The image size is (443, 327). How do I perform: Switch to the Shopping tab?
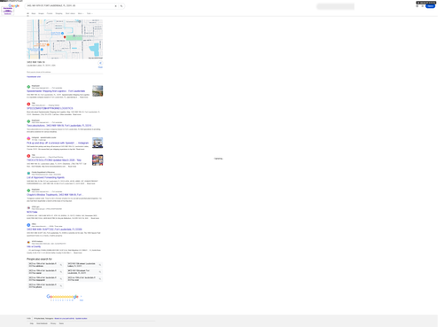tap(58, 13)
